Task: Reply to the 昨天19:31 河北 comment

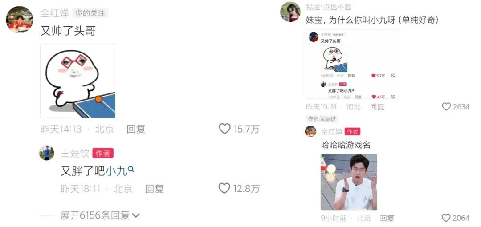Action: point(377,107)
